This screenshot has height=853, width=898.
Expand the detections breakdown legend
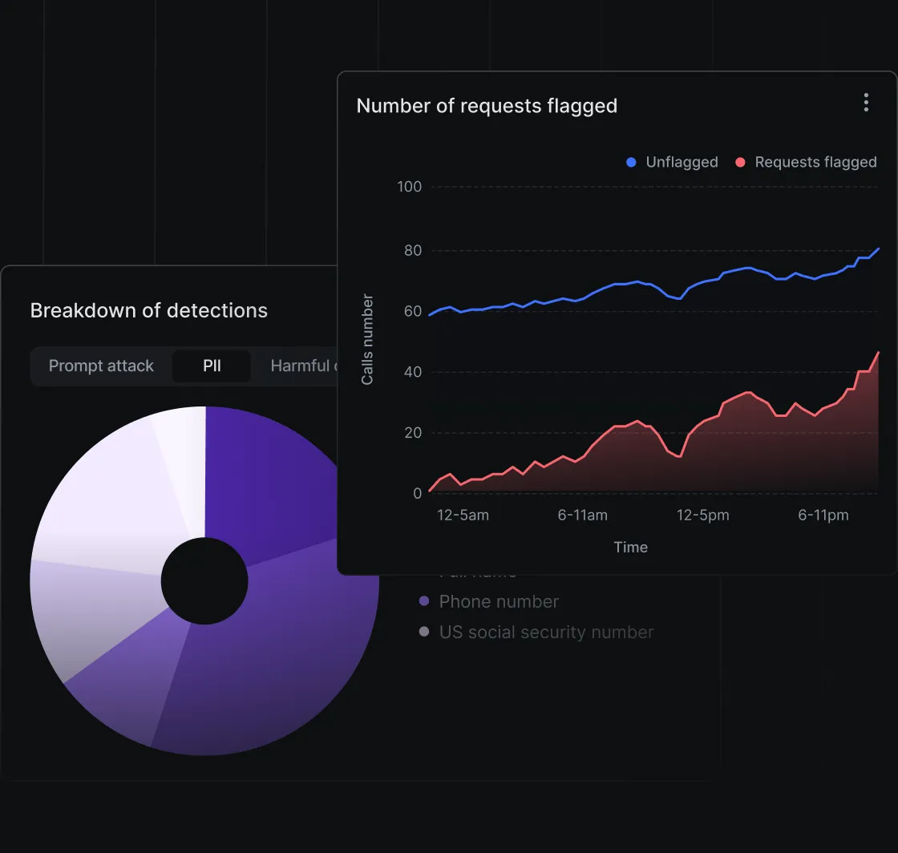tap(529, 601)
